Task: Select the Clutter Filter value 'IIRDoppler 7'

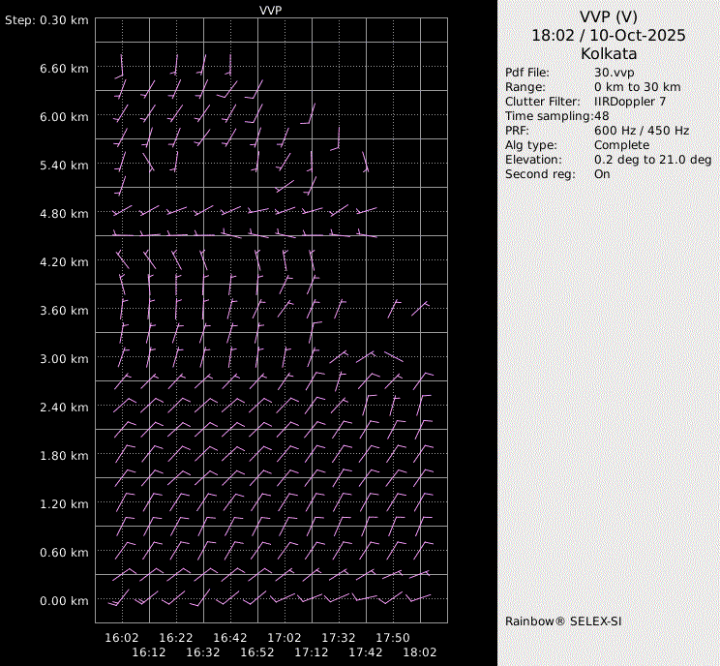Action: 629,102
